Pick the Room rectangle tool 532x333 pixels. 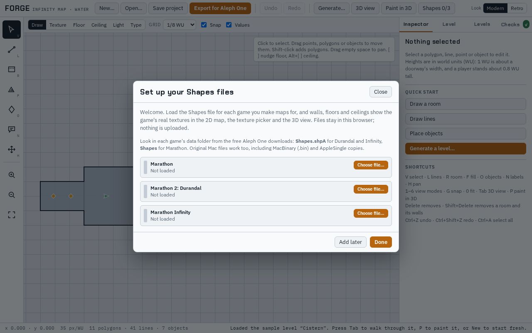coord(12,70)
